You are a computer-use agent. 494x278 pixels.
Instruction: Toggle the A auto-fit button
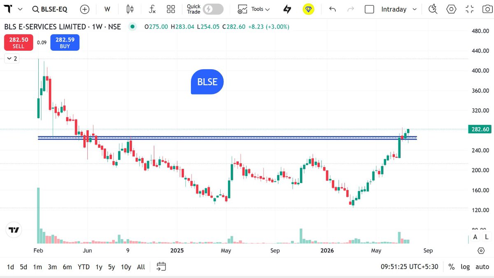pyautogui.click(x=475, y=237)
